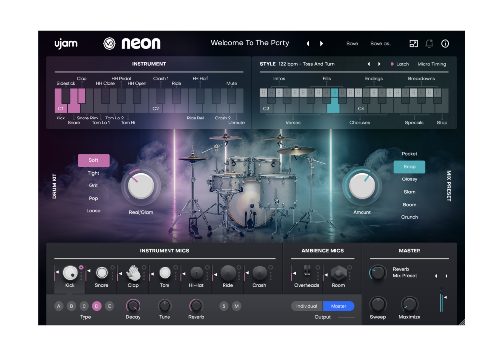This screenshot has height=356, width=503.
Task: Mute the selected channel with M button
Action: coord(236,306)
